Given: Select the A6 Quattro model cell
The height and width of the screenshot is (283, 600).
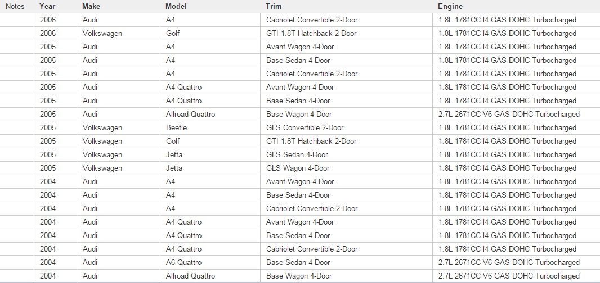Looking at the screenshot, I should [x=183, y=262].
